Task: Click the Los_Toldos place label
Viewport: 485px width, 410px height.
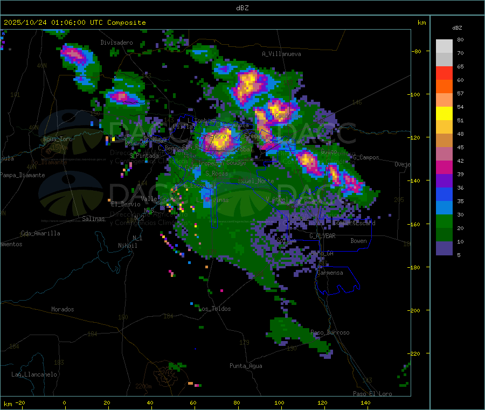Action: pos(214,309)
